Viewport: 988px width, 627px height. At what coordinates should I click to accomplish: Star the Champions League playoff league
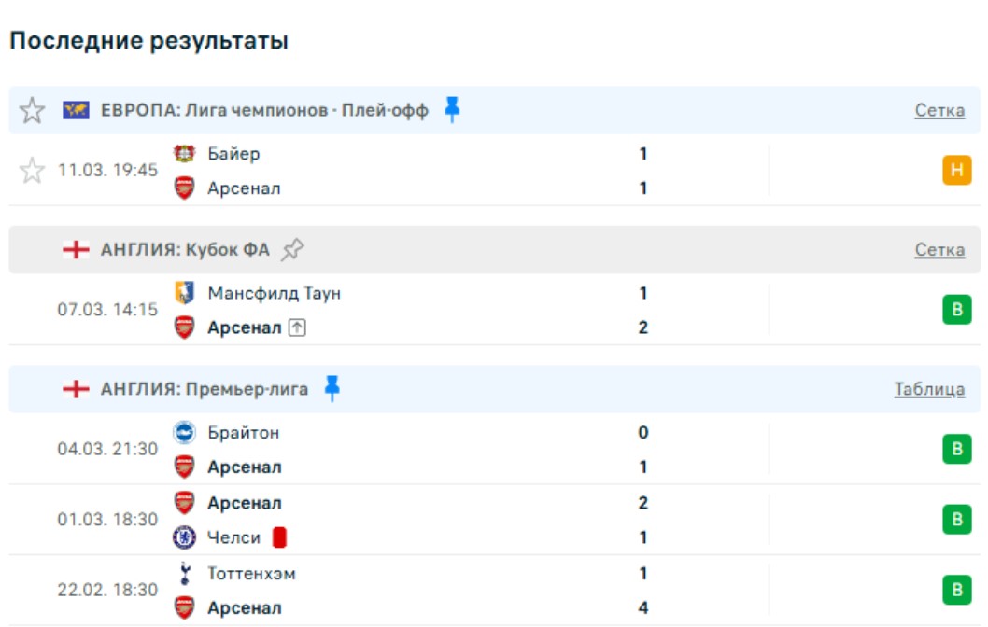pos(33,111)
